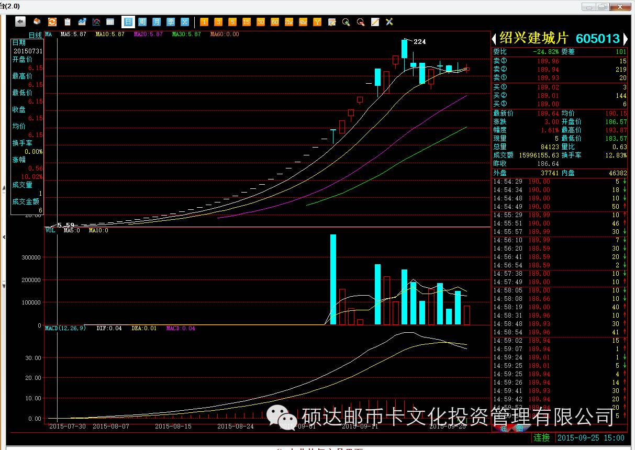Select the 14:54:29 trade tick row

coord(560,182)
